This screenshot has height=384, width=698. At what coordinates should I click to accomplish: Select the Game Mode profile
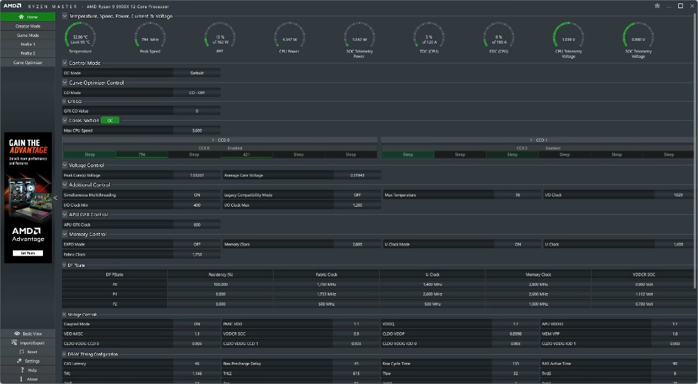pos(27,35)
